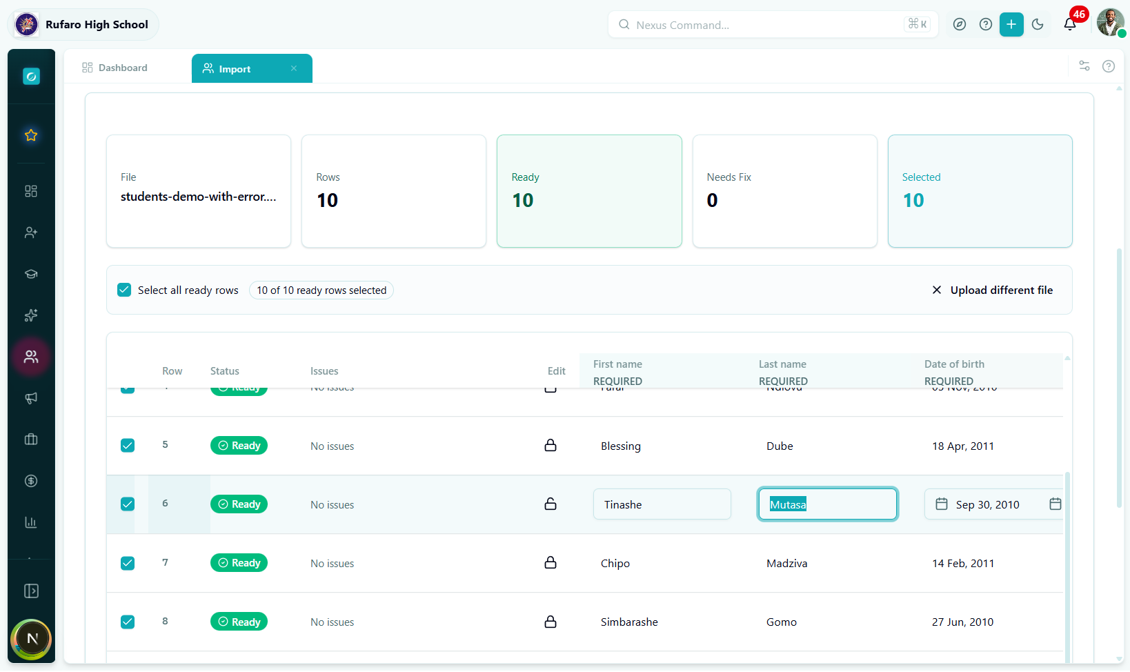The width and height of the screenshot is (1130, 672).
Task: Click the Madziva last name cell
Action: pyautogui.click(x=787, y=563)
